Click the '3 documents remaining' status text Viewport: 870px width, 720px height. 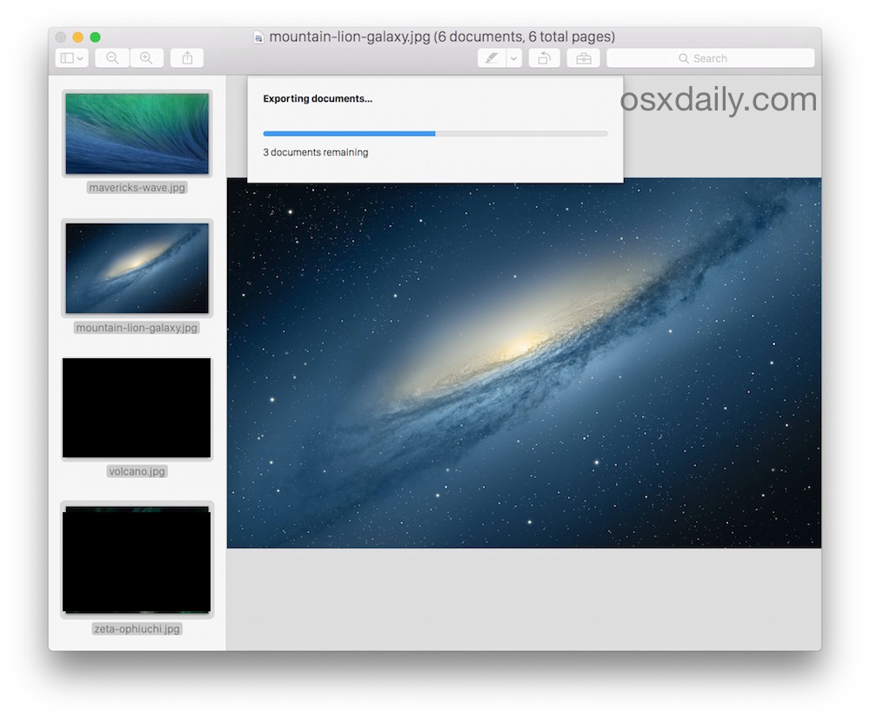(315, 151)
